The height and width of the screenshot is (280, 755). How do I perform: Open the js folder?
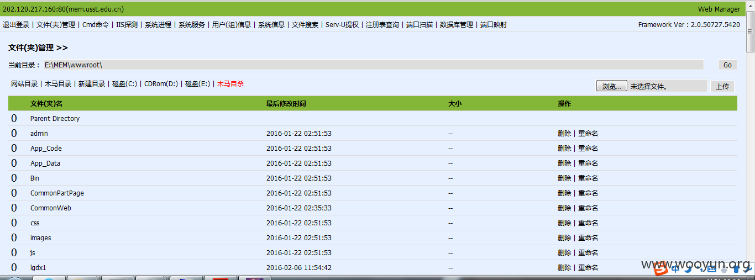coord(33,253)
